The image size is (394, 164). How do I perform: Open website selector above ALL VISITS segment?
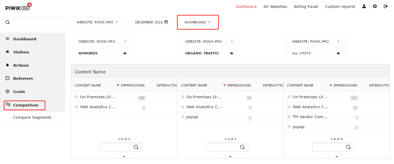pyautogui.click(x=316, y=42)
